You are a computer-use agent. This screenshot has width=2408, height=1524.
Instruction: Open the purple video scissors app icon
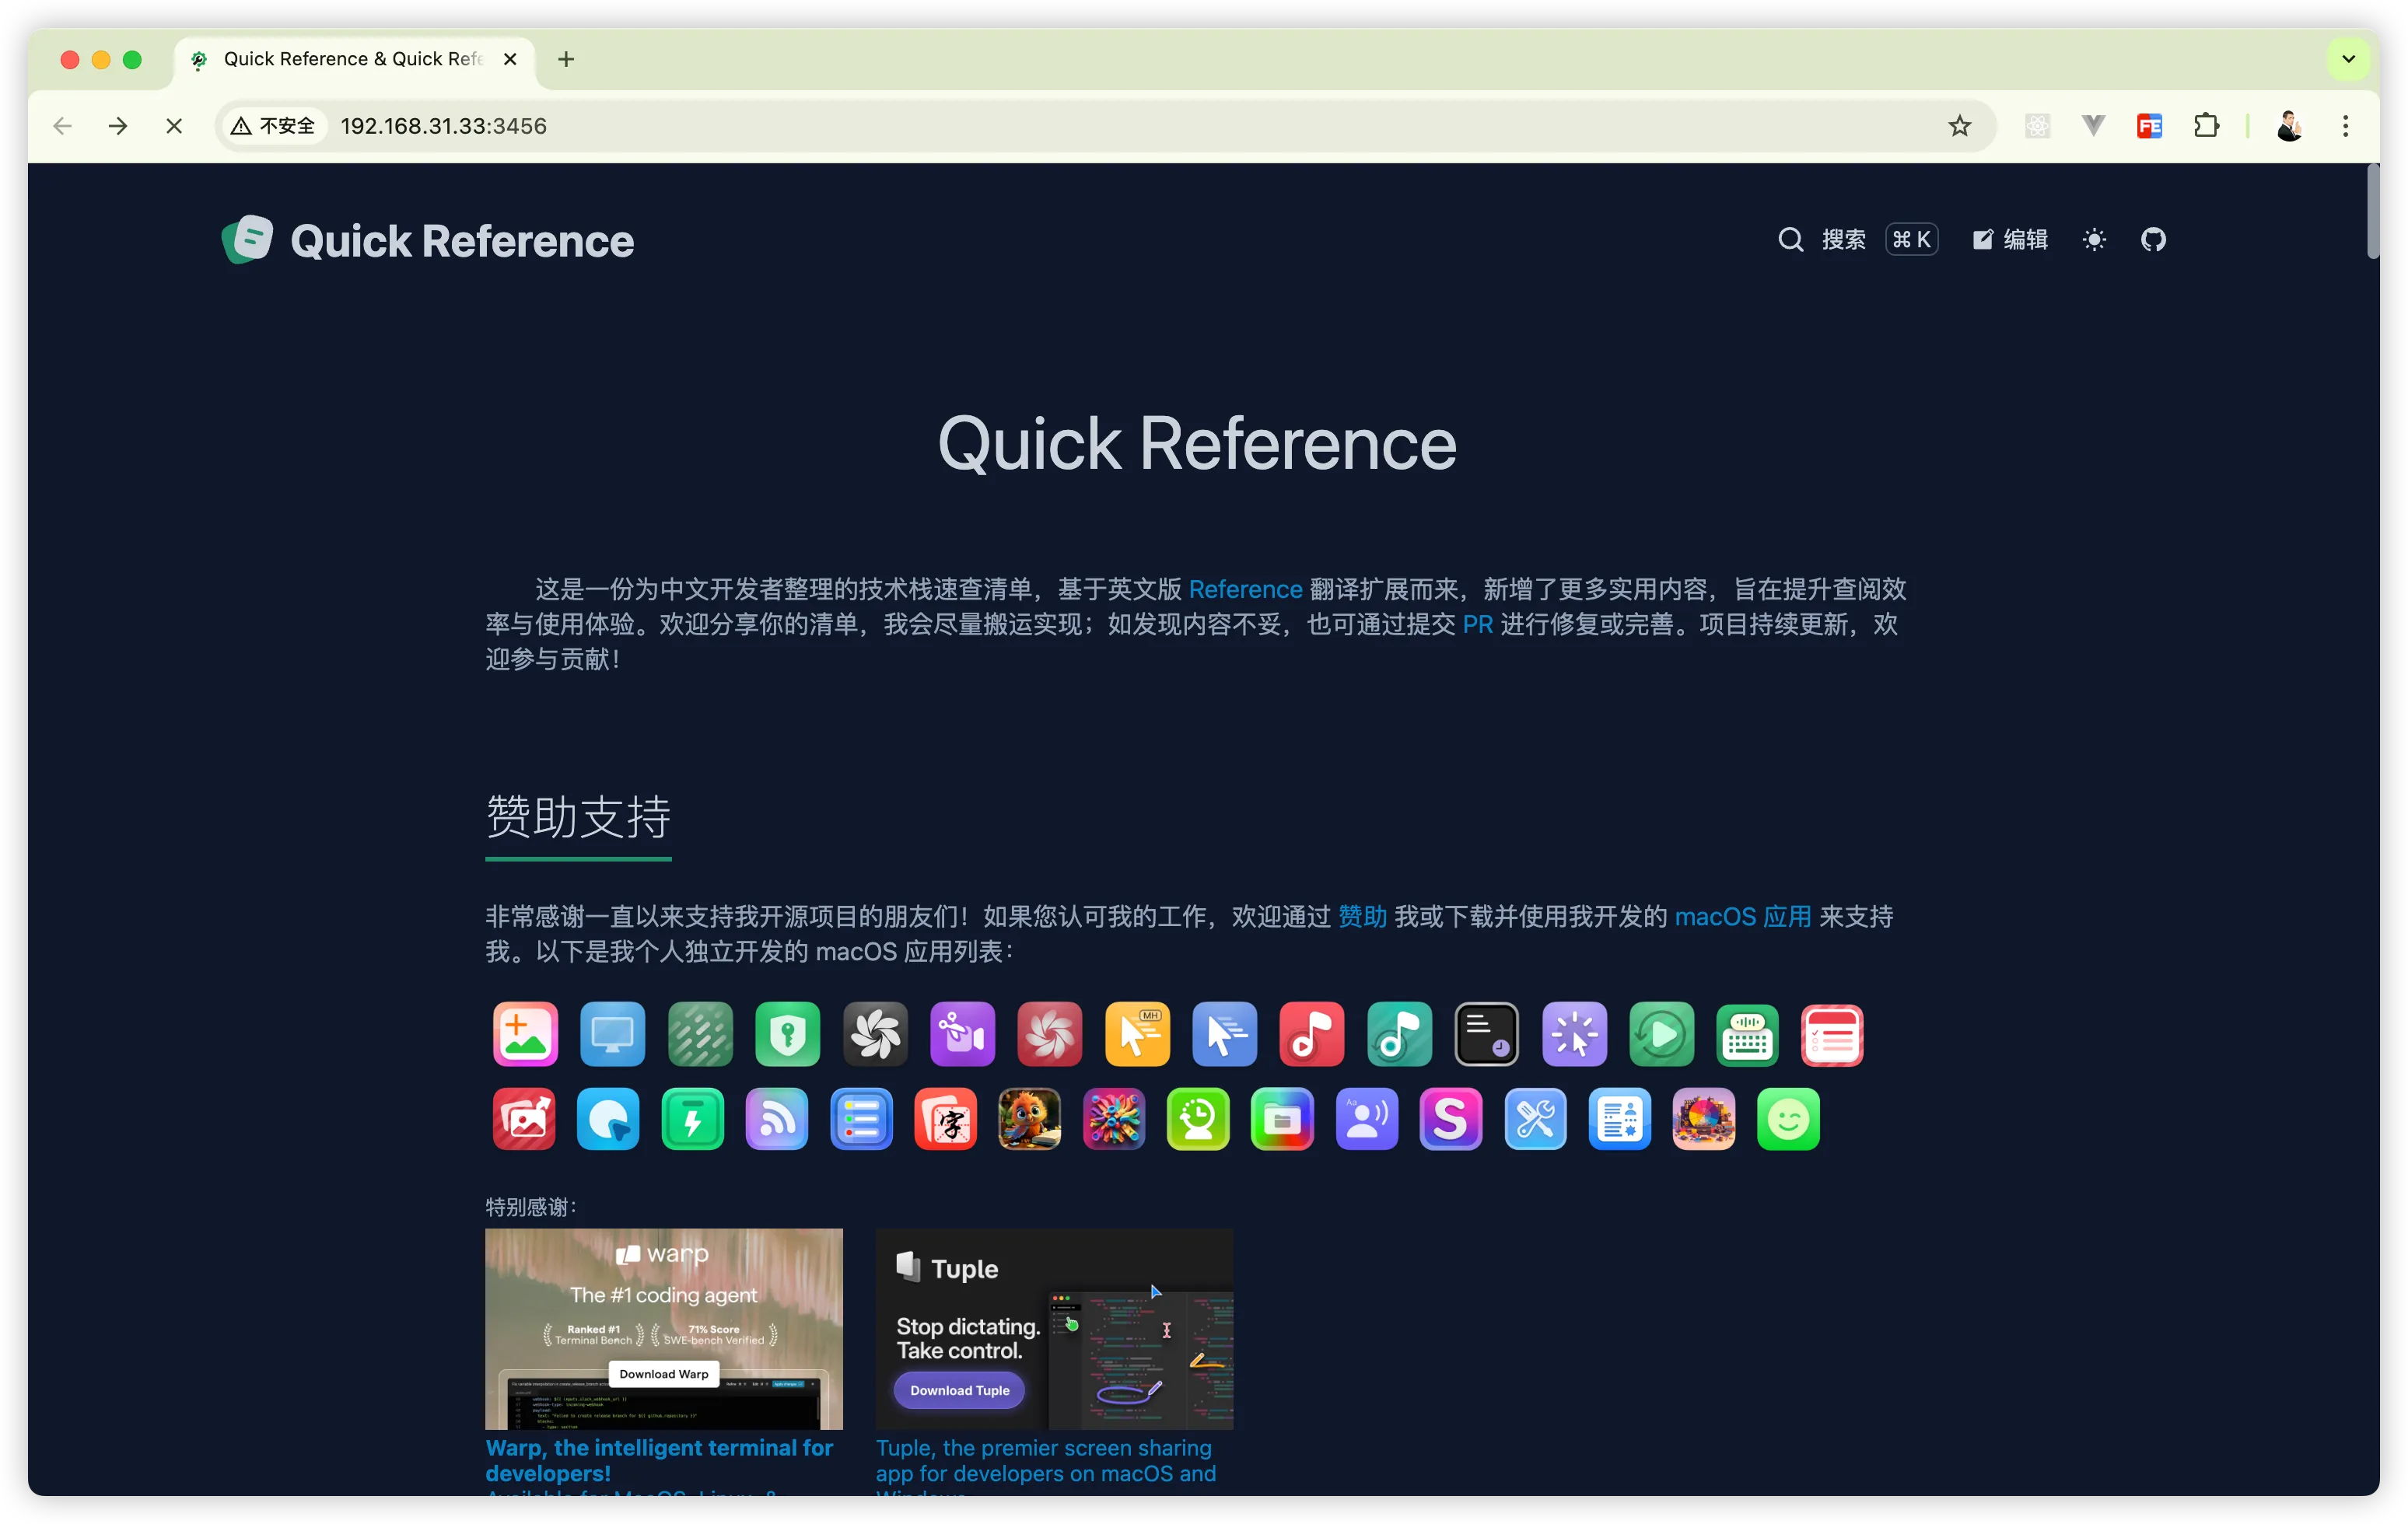[x=962, y=1034]
